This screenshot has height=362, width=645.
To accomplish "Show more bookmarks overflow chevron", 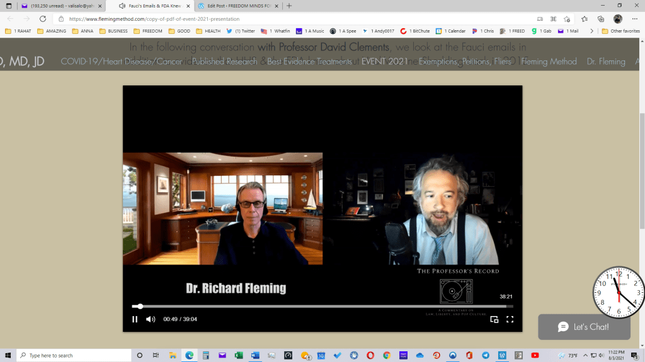I will point(591,31).
